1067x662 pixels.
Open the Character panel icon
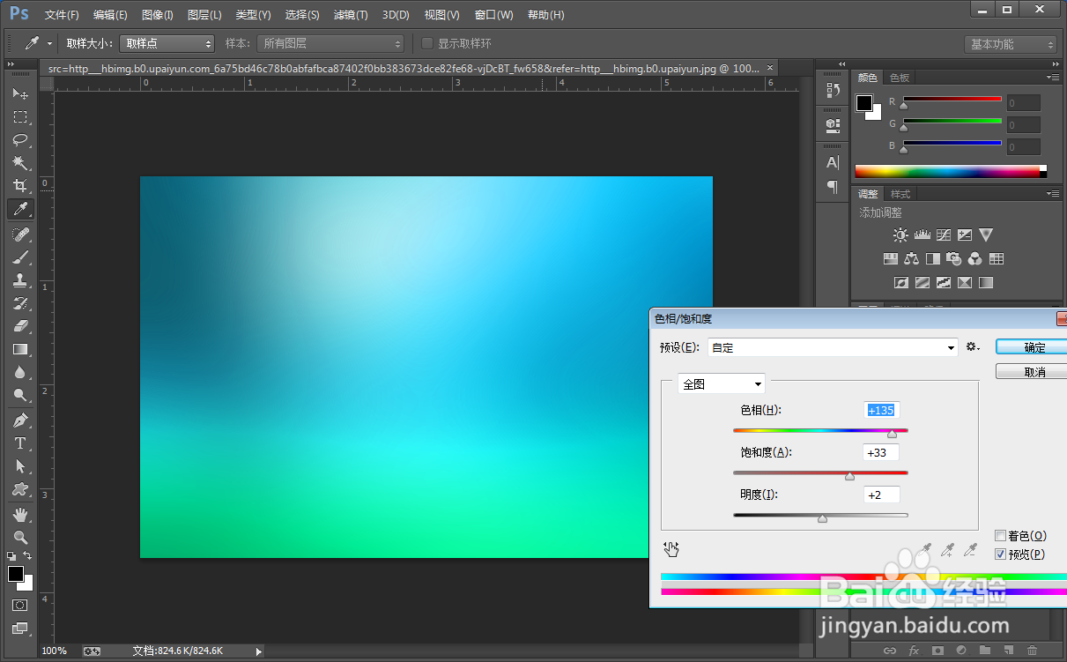coord(833,162)
